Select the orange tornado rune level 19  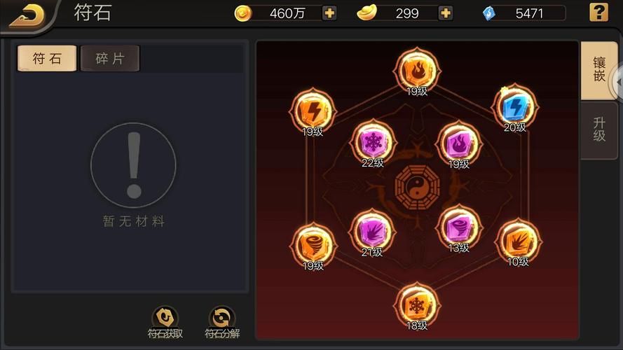pos(313,246)
